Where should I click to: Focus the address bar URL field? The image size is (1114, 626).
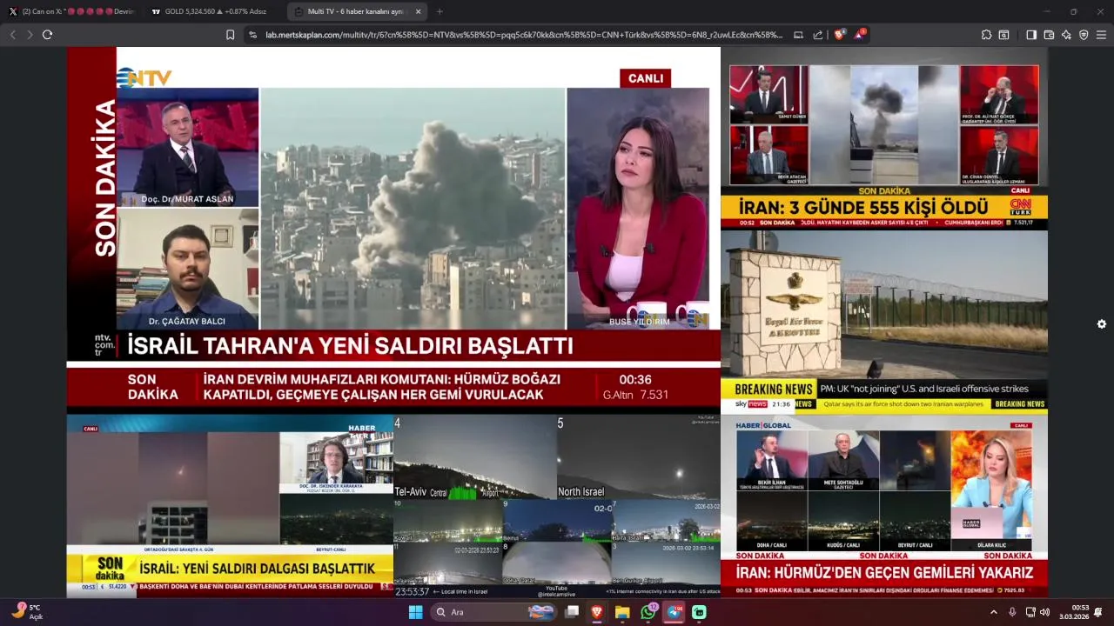pos(524,35)
